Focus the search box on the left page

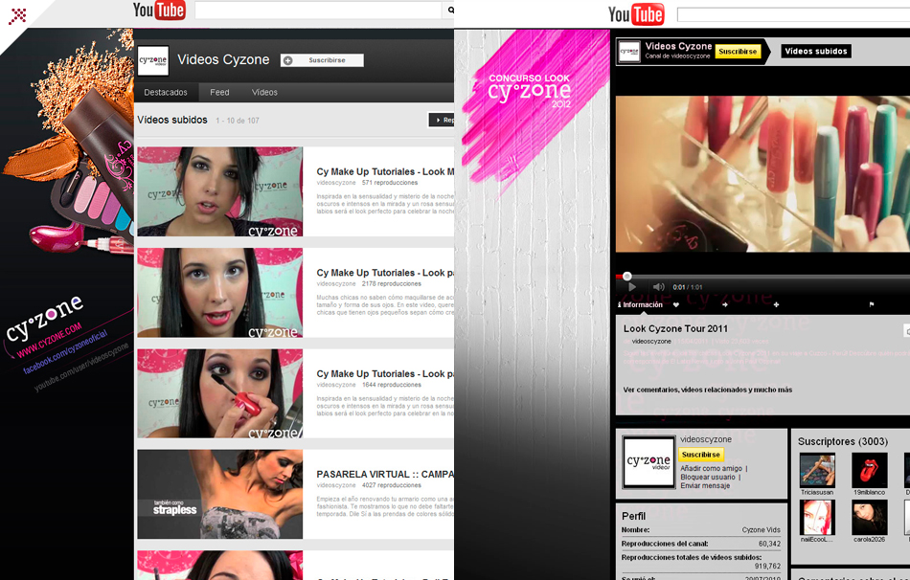[x=319, y=10]
